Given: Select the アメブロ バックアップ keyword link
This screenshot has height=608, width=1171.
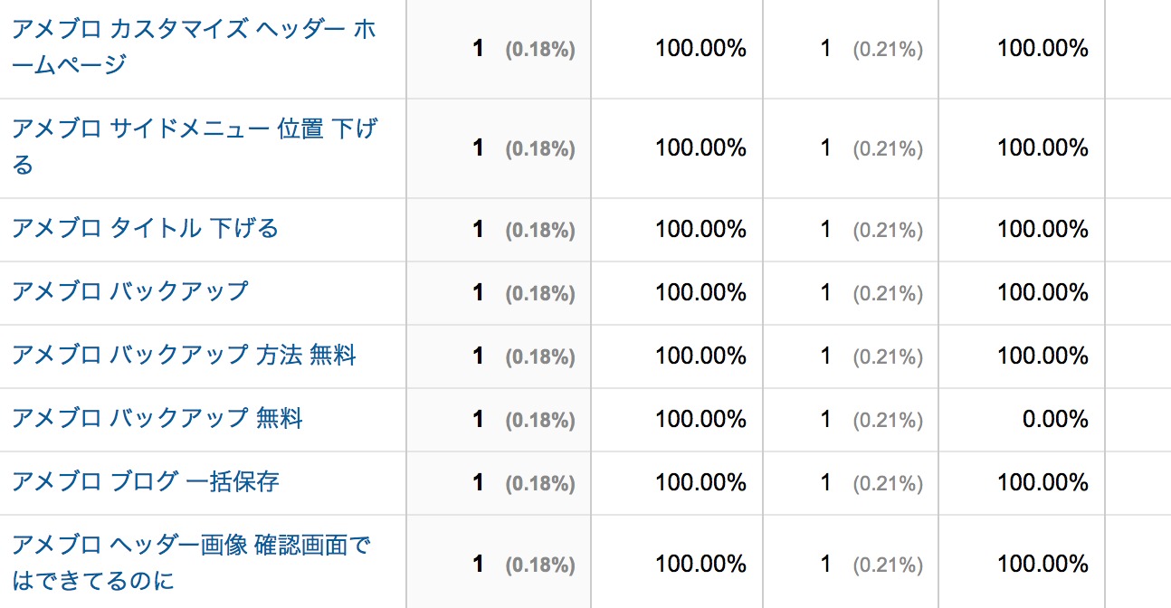Looking at the screenshot, I should tap(129, 291).
